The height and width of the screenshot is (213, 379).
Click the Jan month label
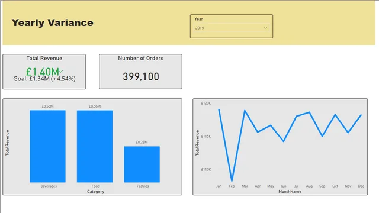coord(219,186)
